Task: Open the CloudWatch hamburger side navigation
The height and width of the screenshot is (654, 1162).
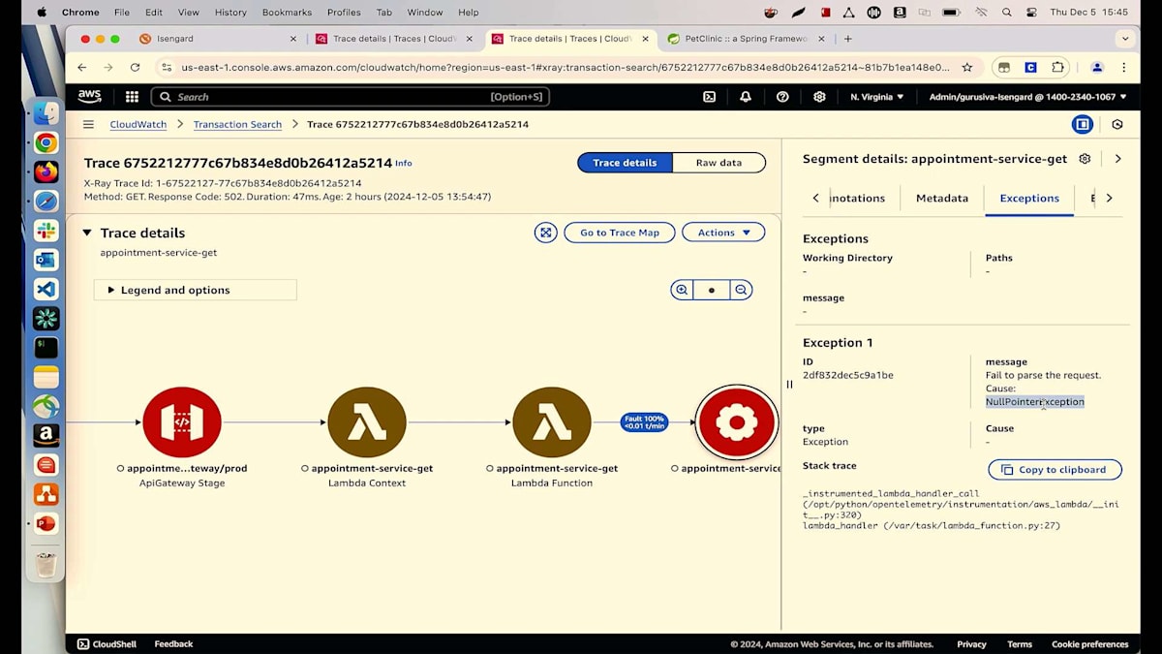Action: coord(88,125)
